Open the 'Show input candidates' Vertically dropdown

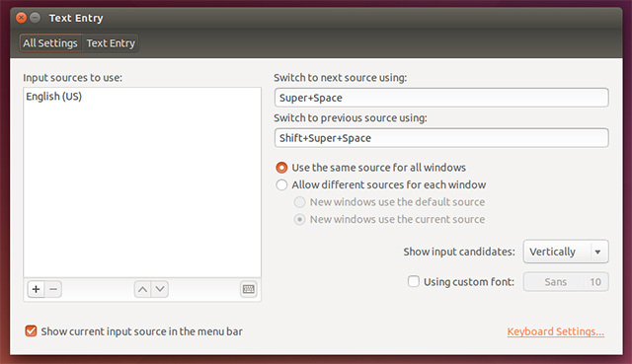pos(566,252)
